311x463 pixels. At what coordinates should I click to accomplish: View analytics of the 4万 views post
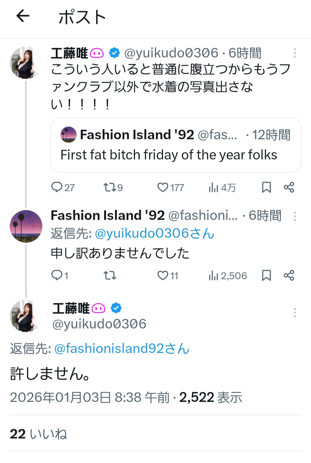(214, 187)
